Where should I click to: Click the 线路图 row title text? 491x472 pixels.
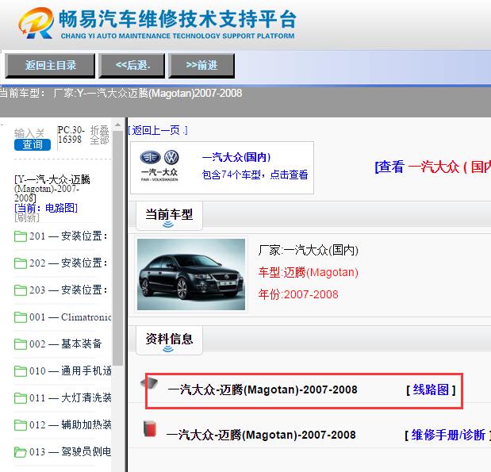pos(263,390)
